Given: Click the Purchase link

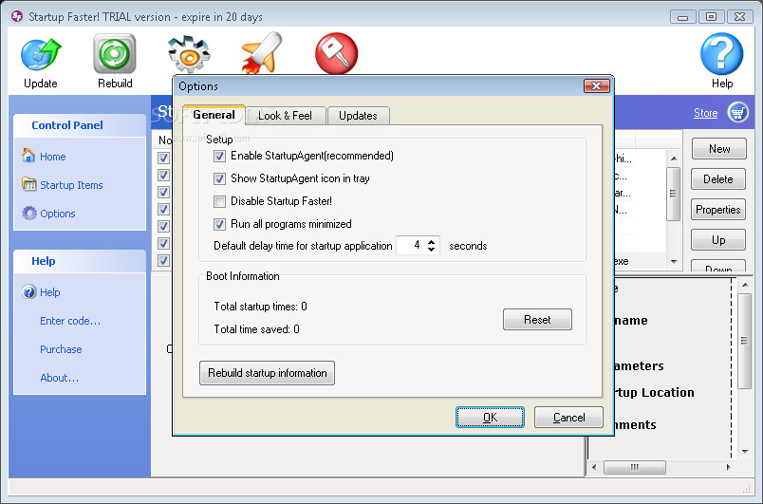Looking at the screenshot, I should pos(61,349).
